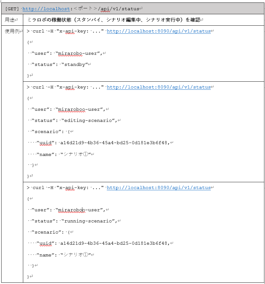Open the http://localhost link in the header row
The image size is (265, 284).
46,9
